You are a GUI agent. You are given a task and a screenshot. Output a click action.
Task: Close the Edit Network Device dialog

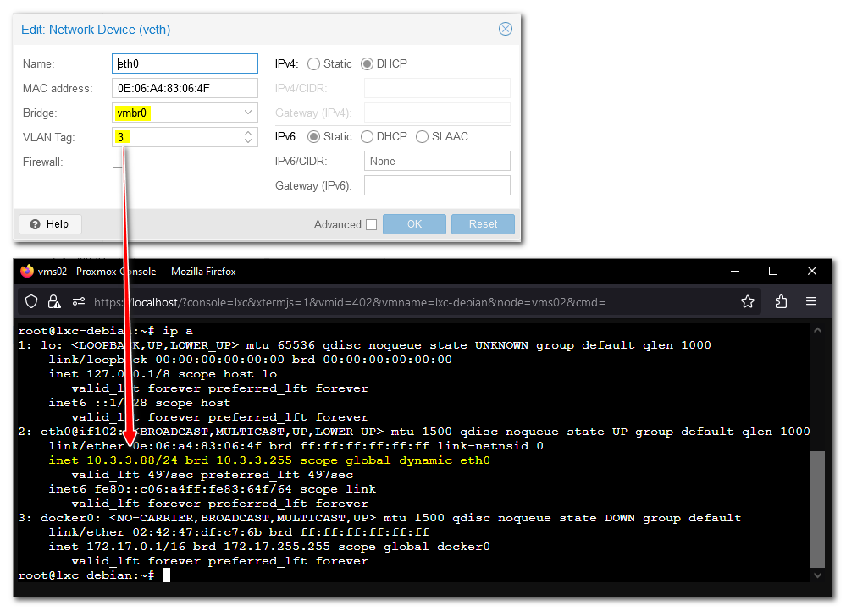(505, 29)
